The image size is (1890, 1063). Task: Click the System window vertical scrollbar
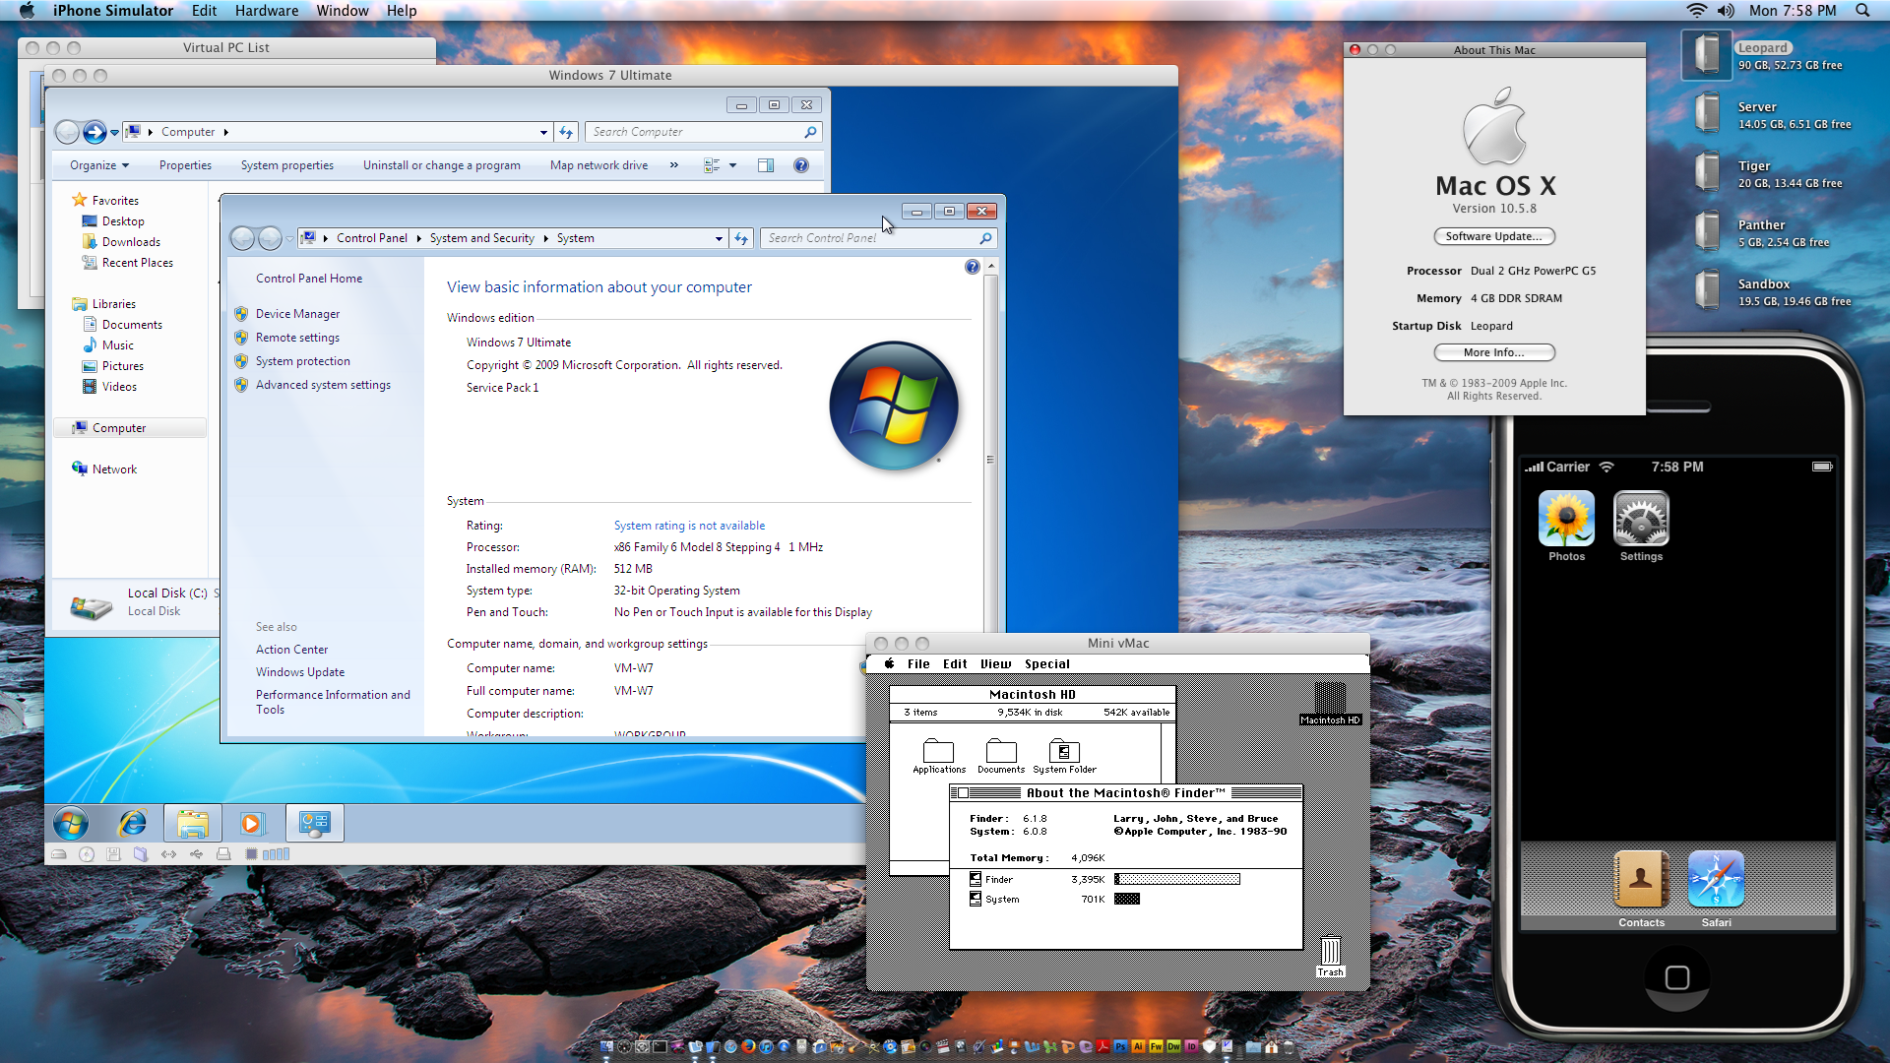tap(990, 459)
